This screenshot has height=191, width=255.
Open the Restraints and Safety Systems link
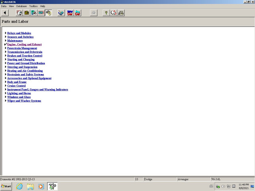click(x=25, y=74)
